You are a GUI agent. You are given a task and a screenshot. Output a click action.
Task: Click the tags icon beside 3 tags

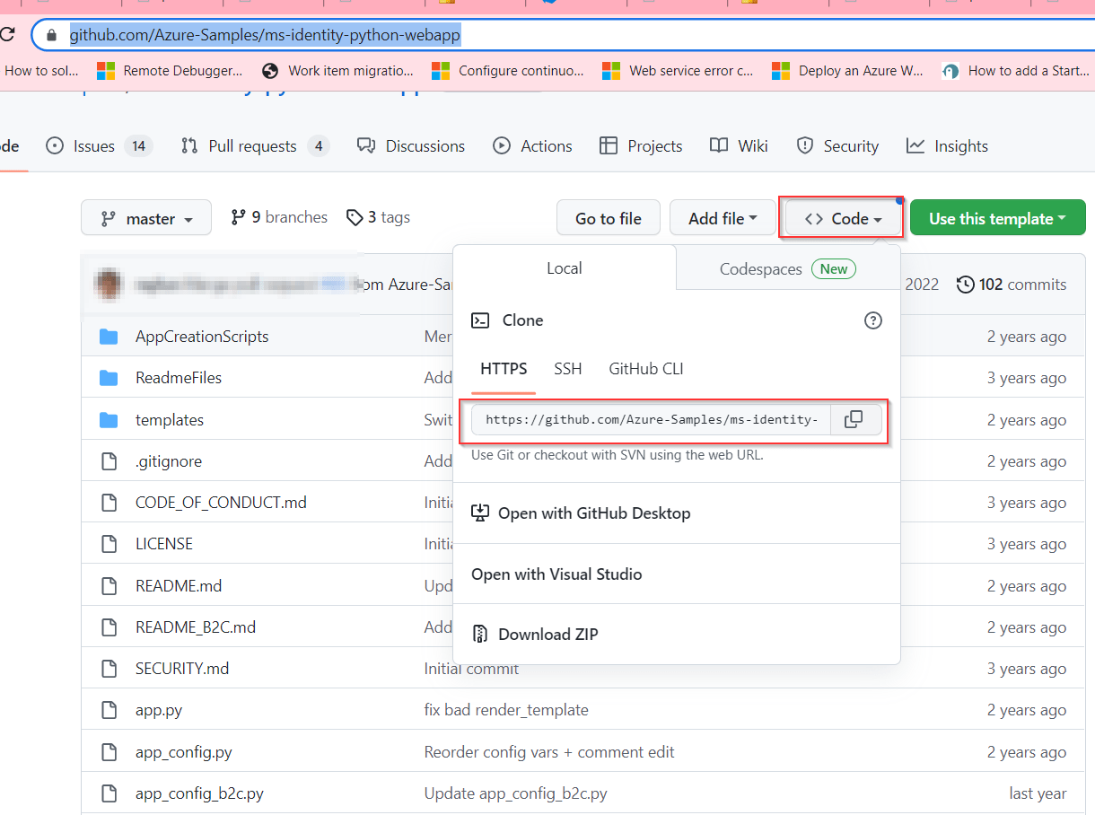pos(355,217)
